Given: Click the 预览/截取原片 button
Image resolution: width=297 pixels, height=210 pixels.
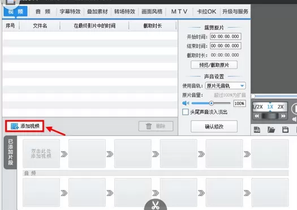Looking at the screenshot, I should pyautogui.click(x=214, y=65).
